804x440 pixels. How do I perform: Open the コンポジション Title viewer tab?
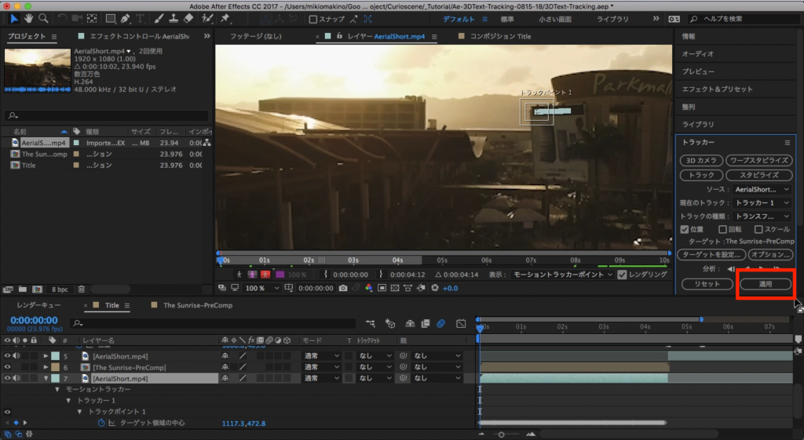tap(500, 36)
